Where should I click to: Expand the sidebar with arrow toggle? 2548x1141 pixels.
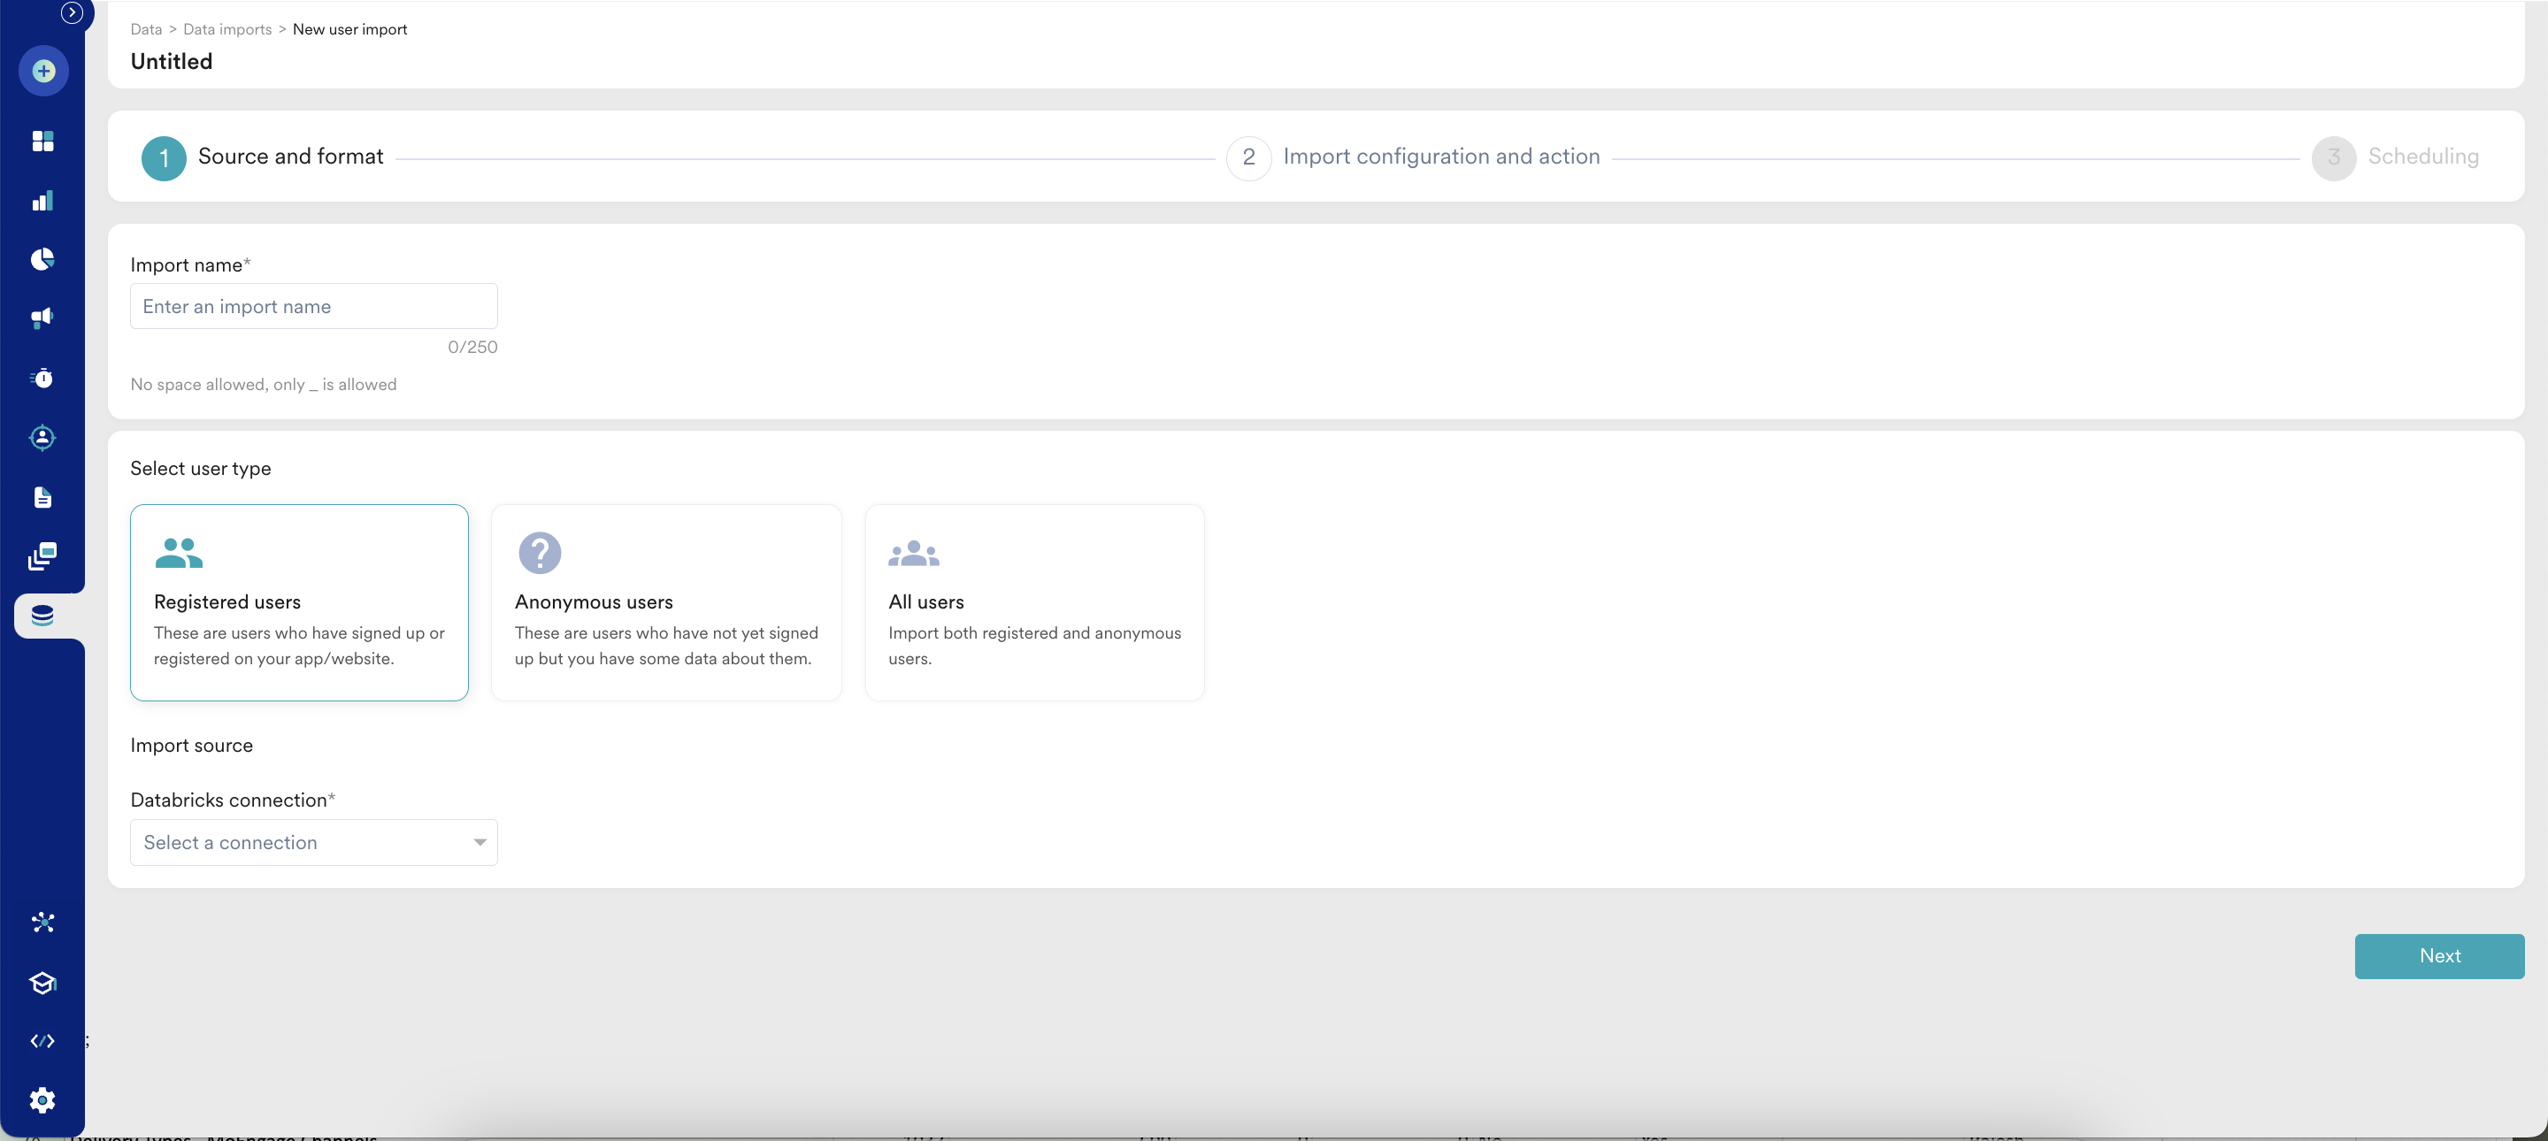71,13
